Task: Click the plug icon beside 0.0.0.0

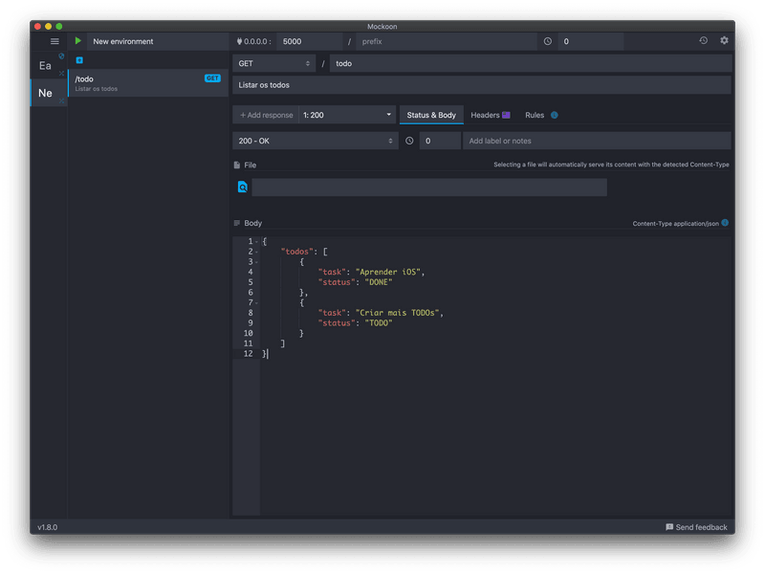Action: 239,41
